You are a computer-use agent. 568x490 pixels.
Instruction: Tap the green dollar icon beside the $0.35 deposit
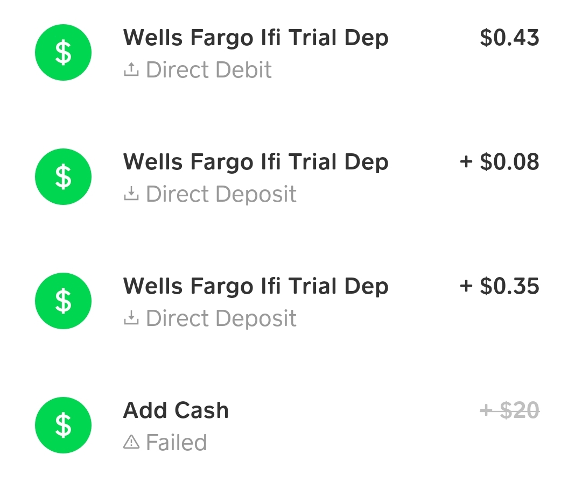pos(63,301)
